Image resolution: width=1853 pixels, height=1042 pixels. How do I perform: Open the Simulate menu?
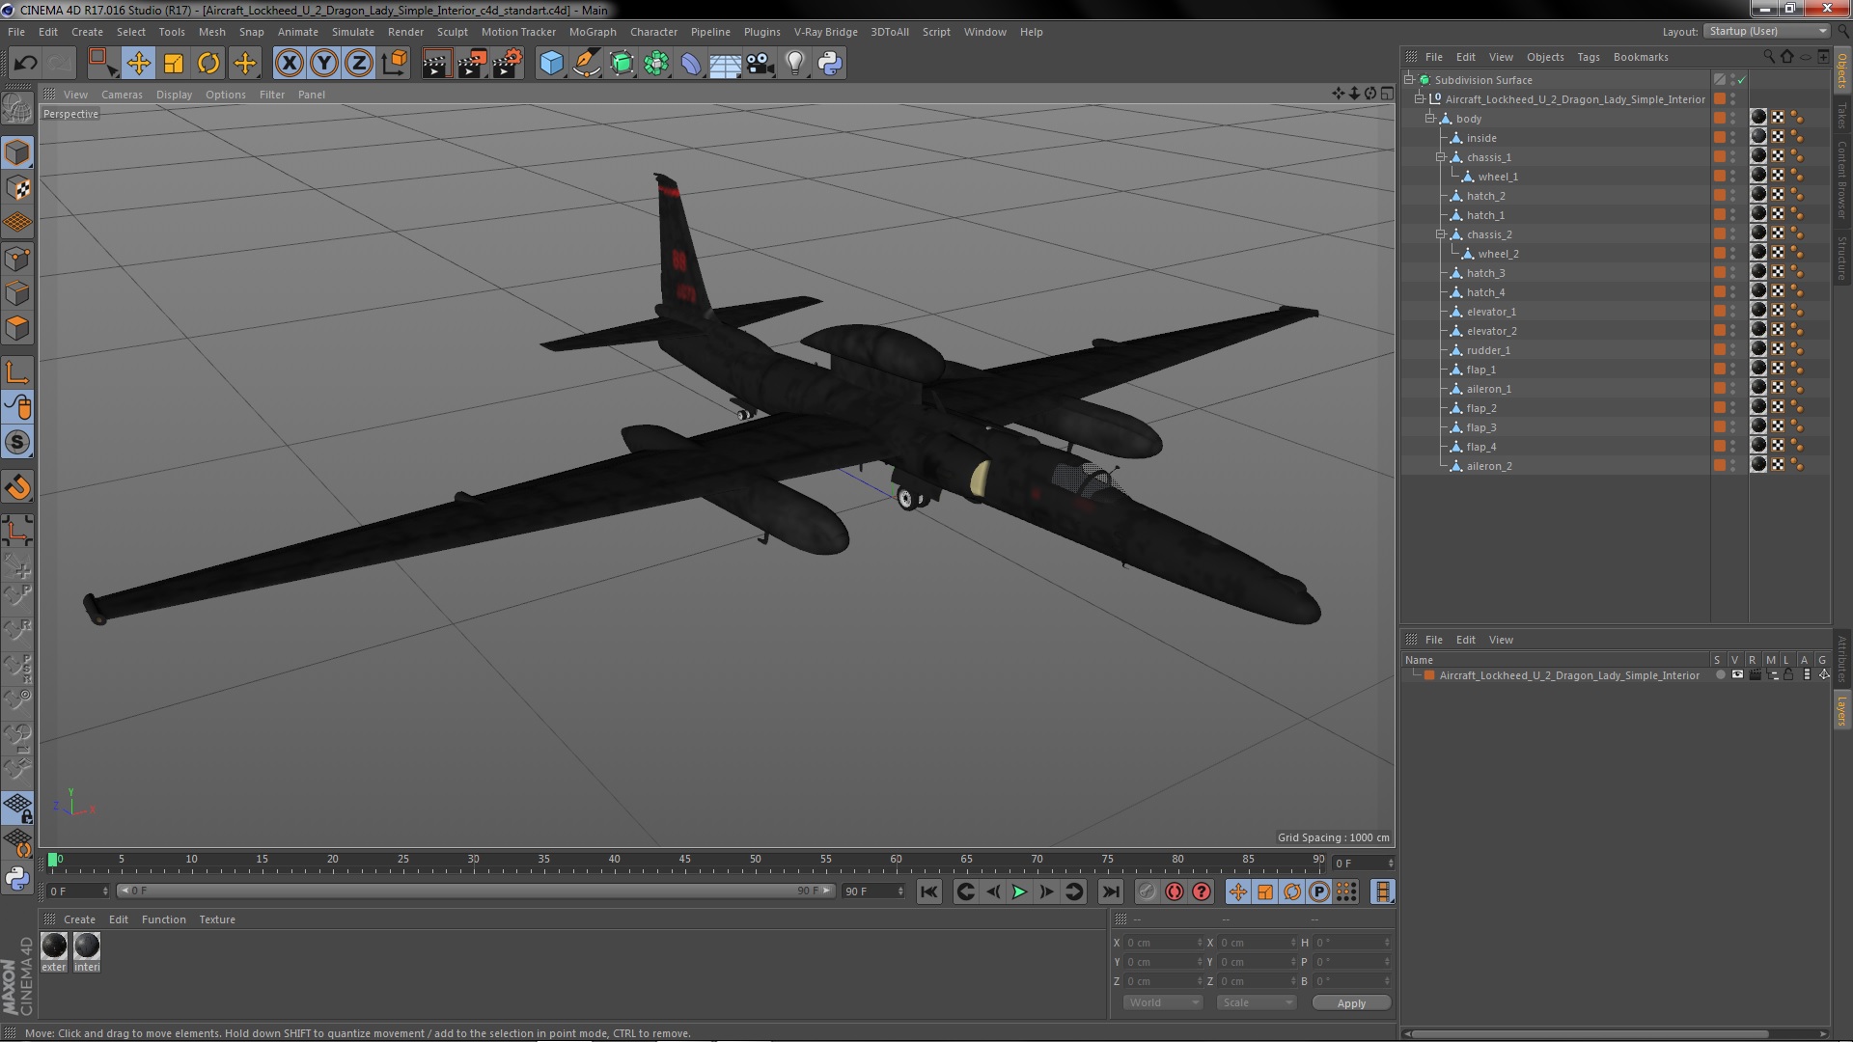(352, 32)
